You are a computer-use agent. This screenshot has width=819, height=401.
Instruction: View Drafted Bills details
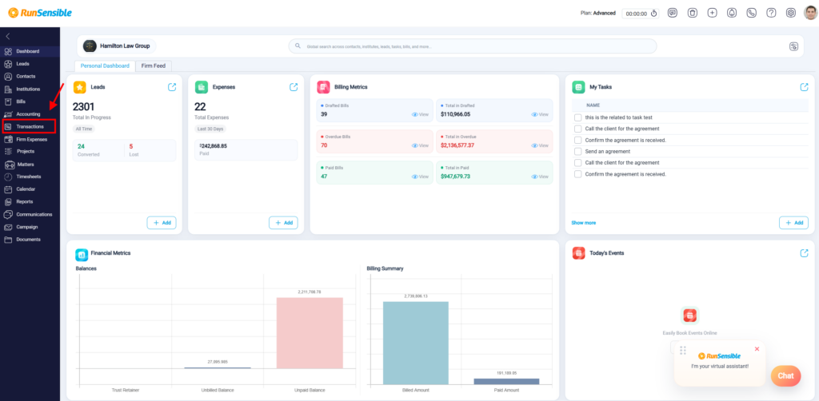click(420, 114)
